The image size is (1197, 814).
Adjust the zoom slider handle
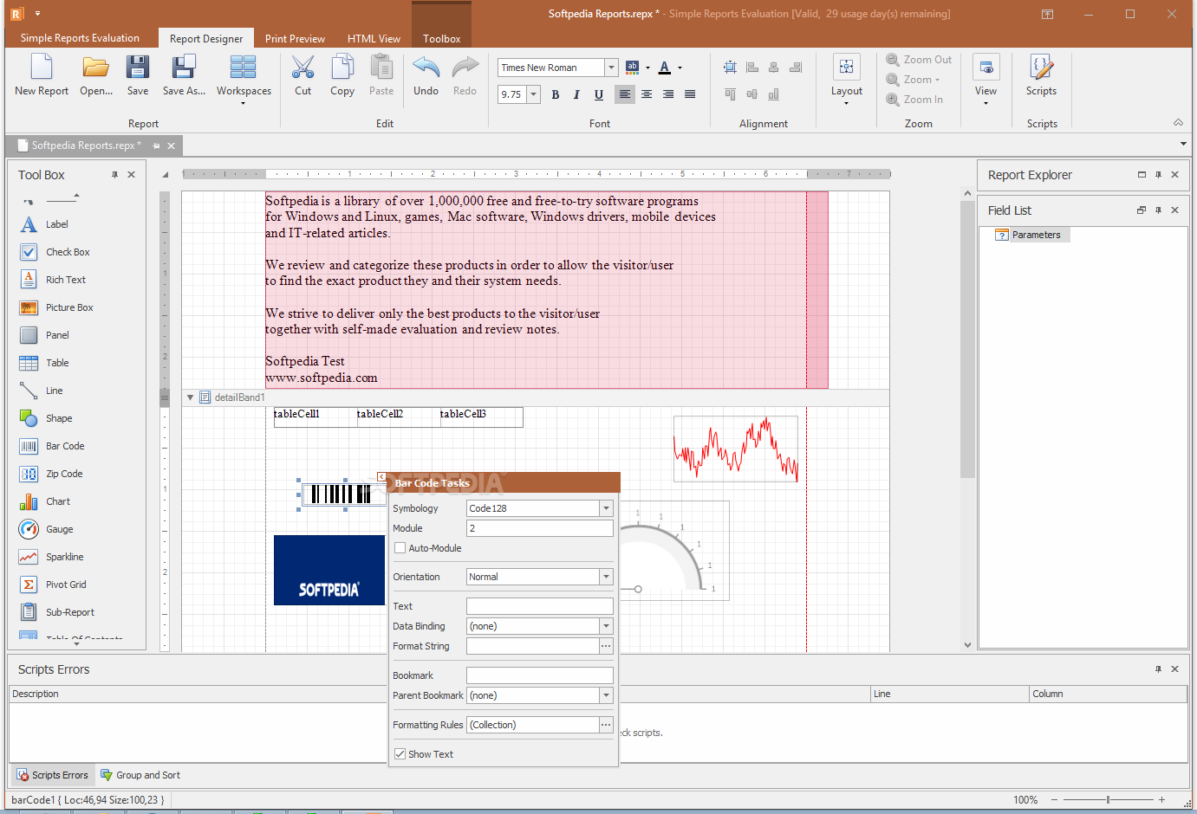click(x=1107, y=800)
